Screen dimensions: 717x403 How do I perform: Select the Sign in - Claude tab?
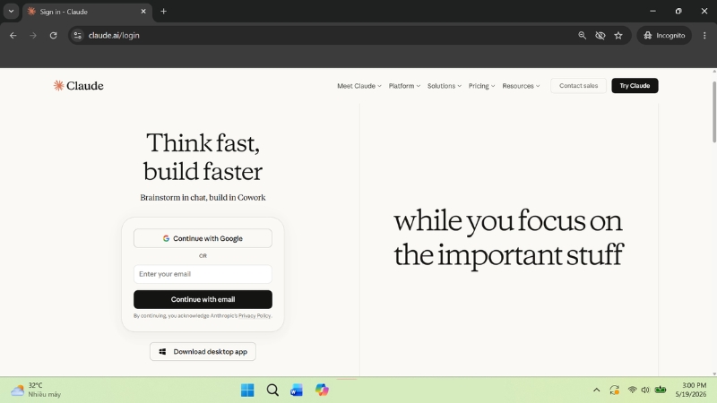[x=87, y=12]
